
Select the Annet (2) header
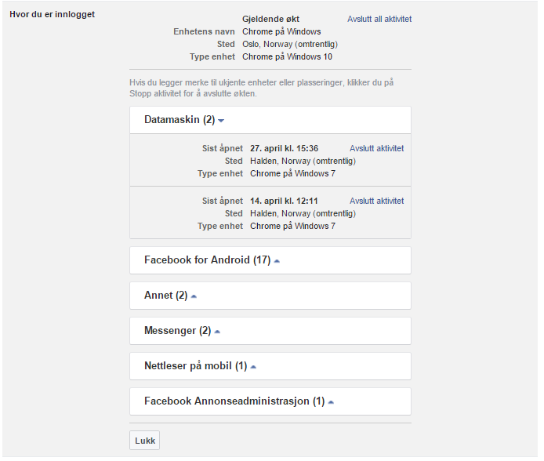pos(270,296)
